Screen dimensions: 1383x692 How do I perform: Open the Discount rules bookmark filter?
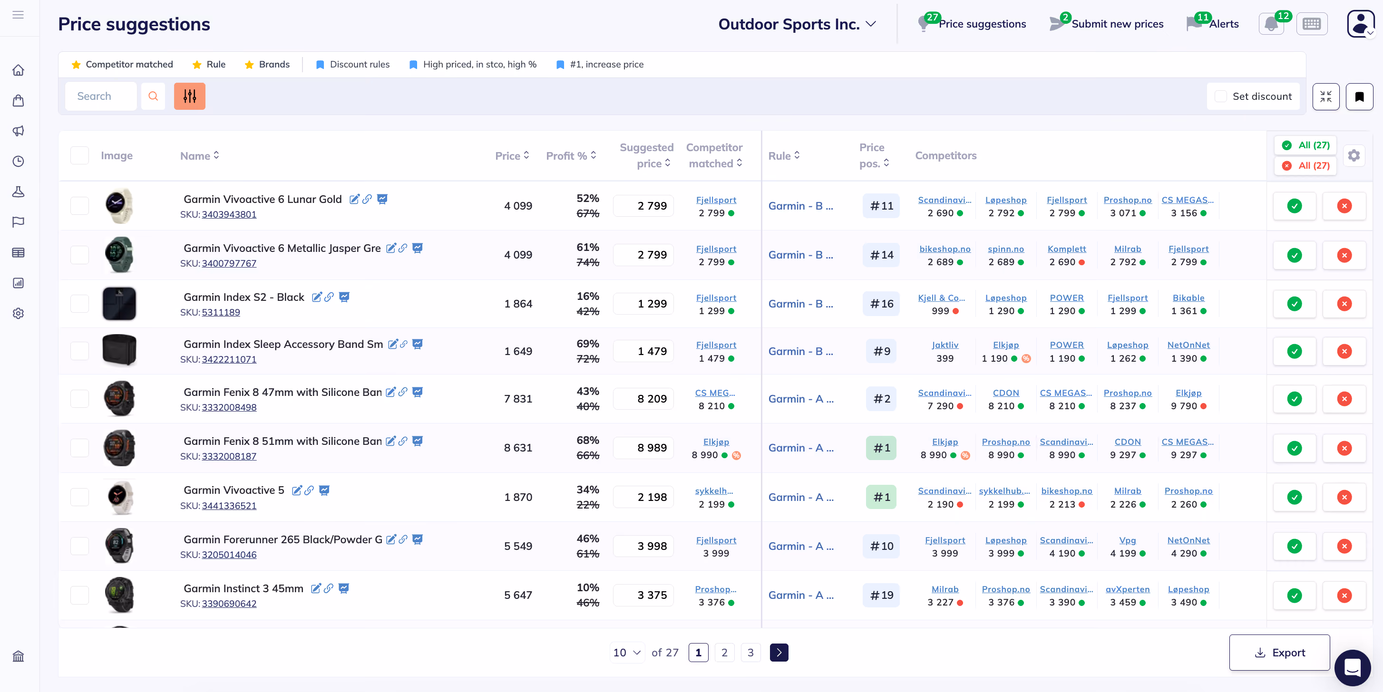click(x=353, y=64)
